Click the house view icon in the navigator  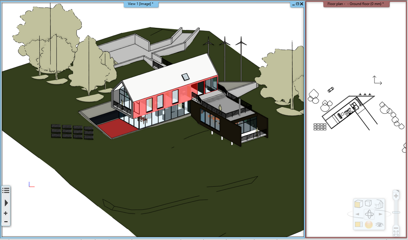pos(378,204)
